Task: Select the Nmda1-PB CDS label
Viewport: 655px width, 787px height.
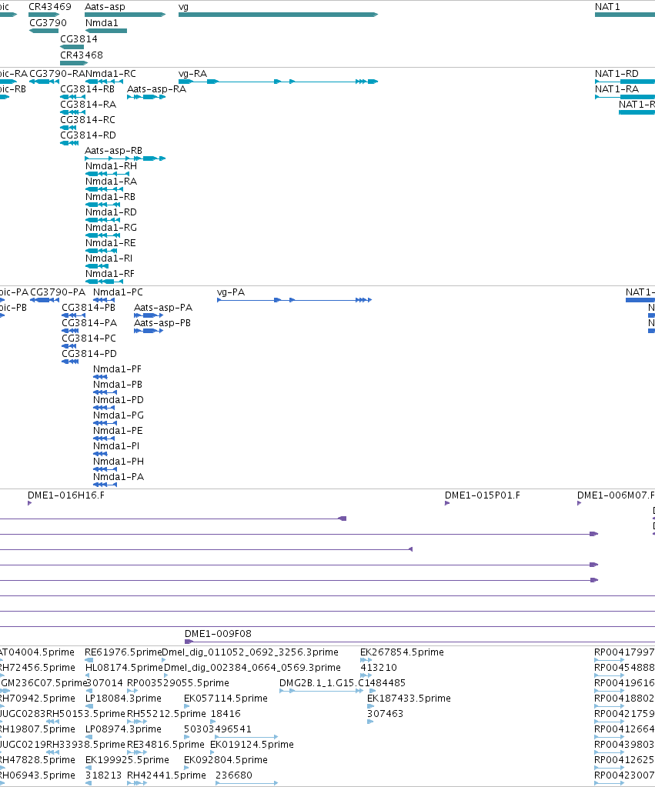Action: click(118, 385)
